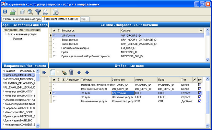Click scroll-down arrow of selected fields grid
The width and height of the screenshot is (212, 130).
click(208, 126)
